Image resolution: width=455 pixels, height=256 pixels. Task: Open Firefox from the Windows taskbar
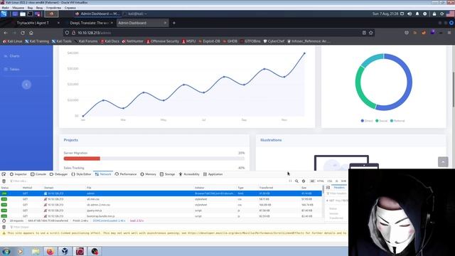coord(50,251)
